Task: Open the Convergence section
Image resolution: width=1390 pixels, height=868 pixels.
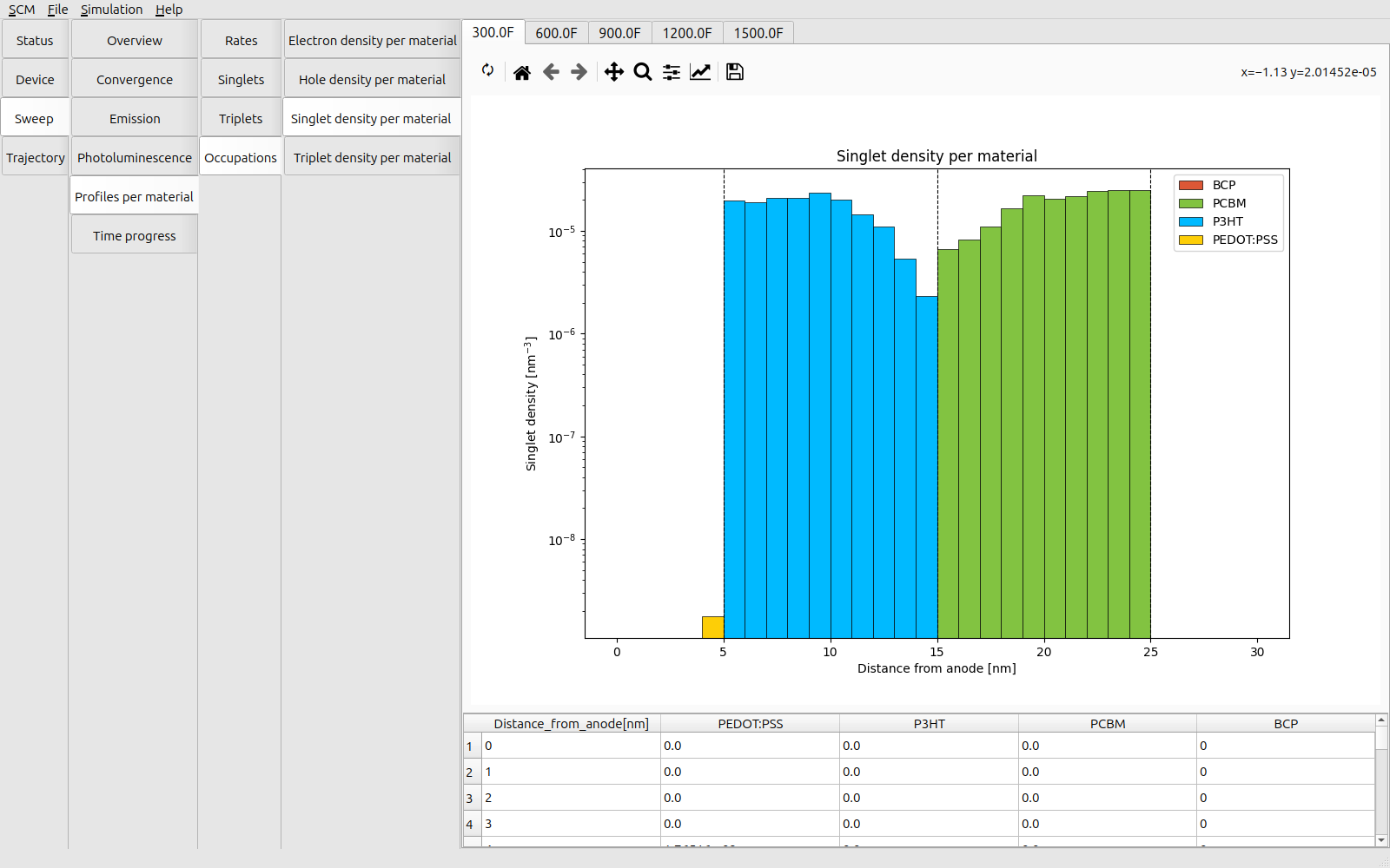Action: coord(135,79)
